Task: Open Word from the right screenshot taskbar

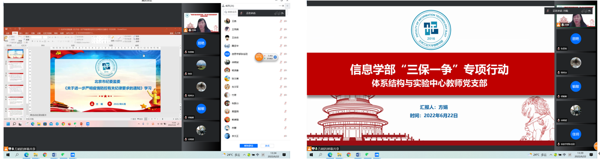Action: pos(358,155)
